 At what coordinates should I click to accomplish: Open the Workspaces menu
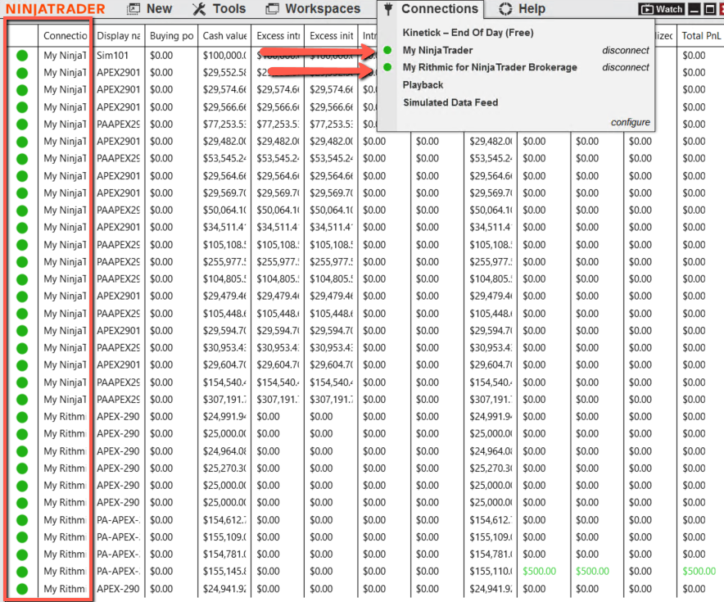(x=314, y=9)
